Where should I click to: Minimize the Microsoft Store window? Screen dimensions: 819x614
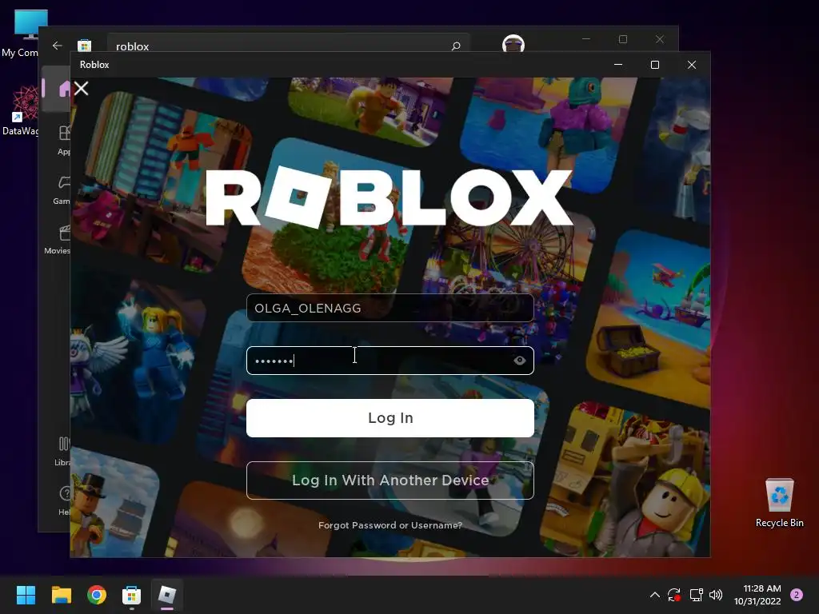click(586, 39)
